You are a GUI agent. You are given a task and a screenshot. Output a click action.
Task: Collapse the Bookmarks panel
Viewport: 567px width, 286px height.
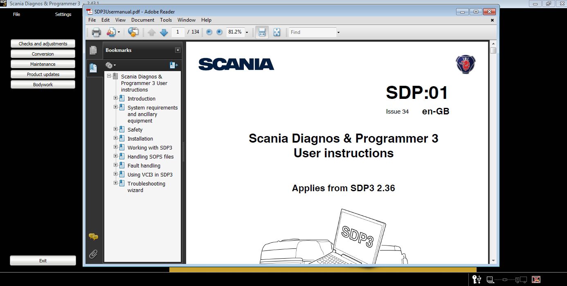tap(178, 50)
